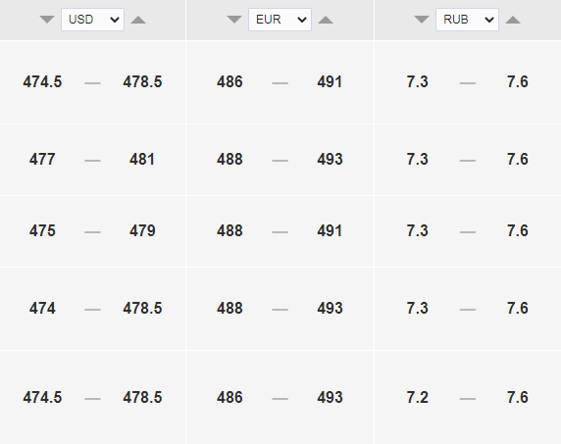Click the 477 USD buy rate

click(x=42, y=160)
